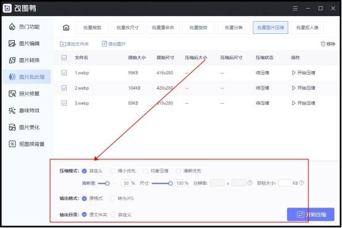The width and height of the screenshot is (342, 228).
Task: Open the hamburger menu in title bar
Action: pos(295,8)
